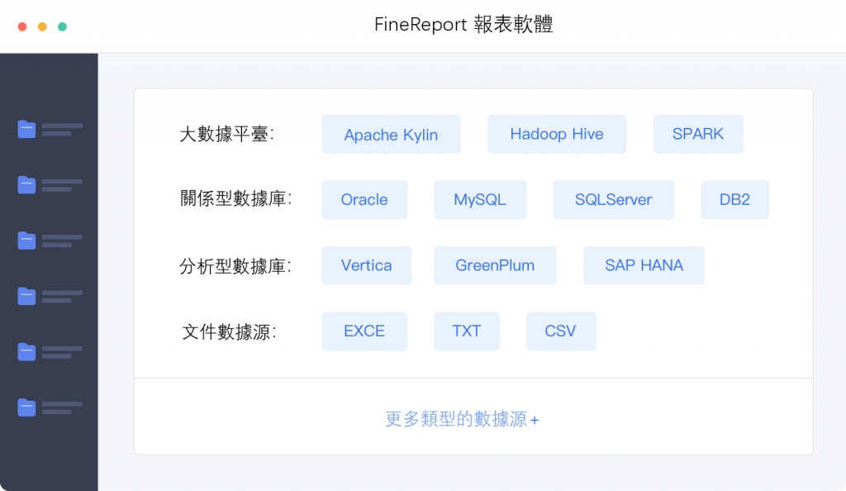
Task: Select MySQL as the database
Action: tap(479, 200)
